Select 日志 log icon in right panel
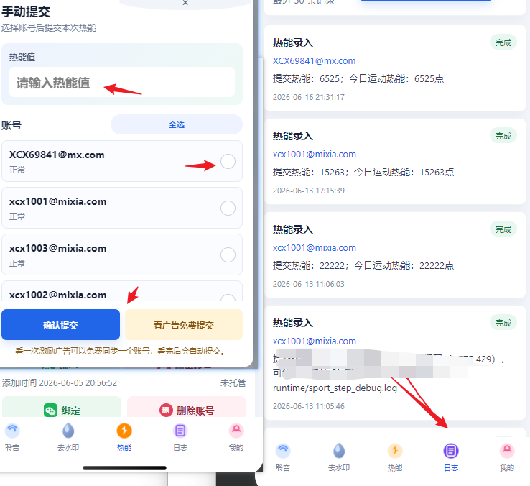 [451, 451]
